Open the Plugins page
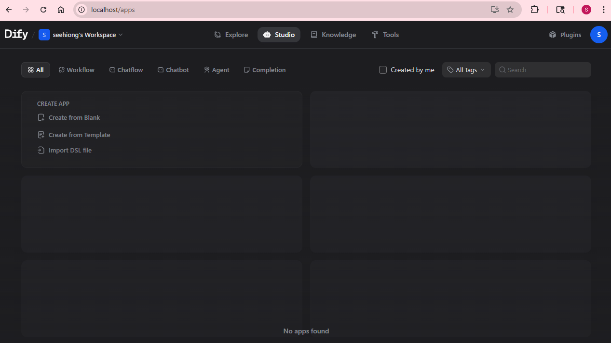Screen dimensions: 611x343 tap(565, 35)
